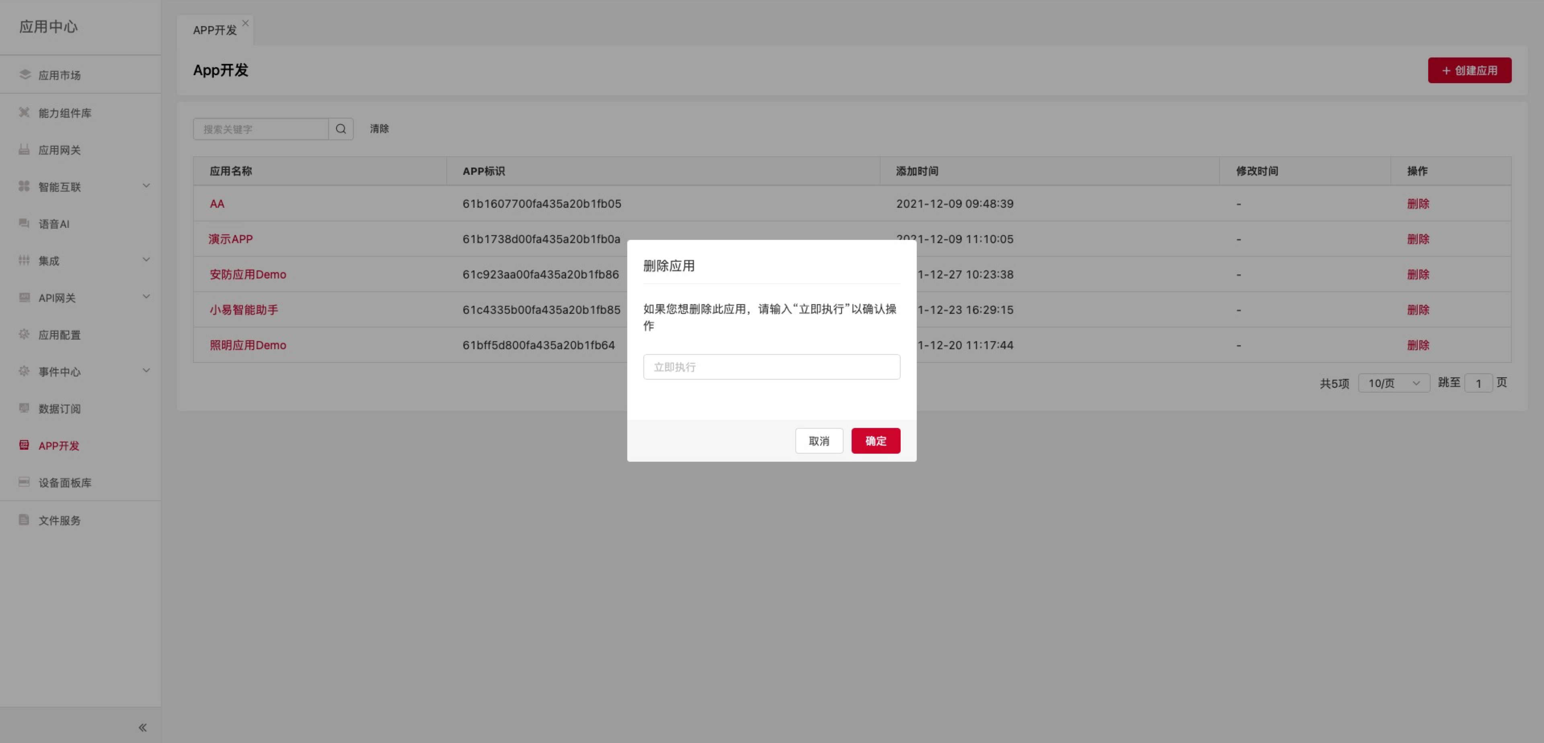Expand the 事件中心 submenu arrow
The width and height of the screenshot is (1544, 743).
146,370
